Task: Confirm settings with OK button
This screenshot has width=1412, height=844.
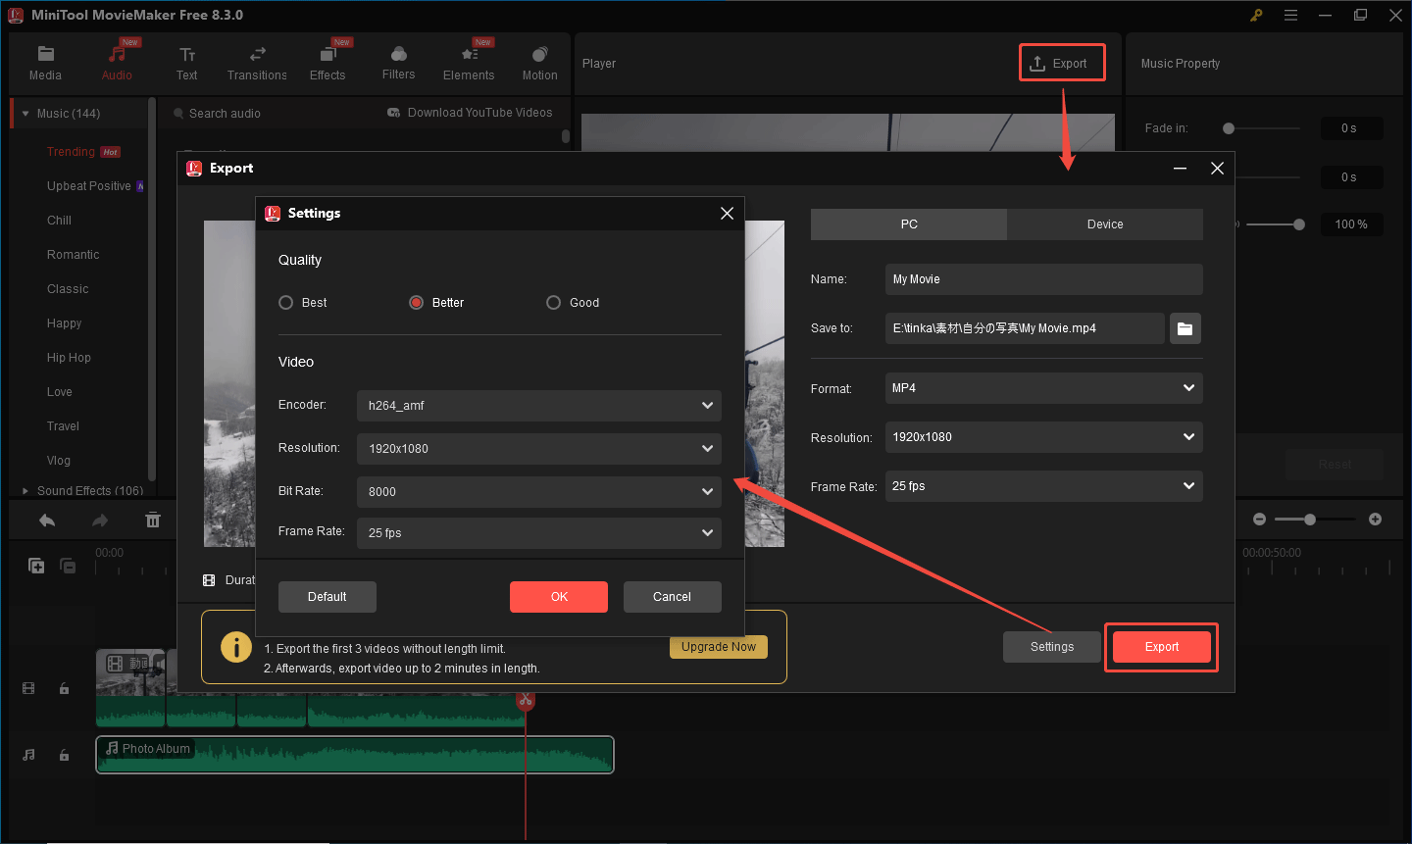Action: tap(559, 597)
